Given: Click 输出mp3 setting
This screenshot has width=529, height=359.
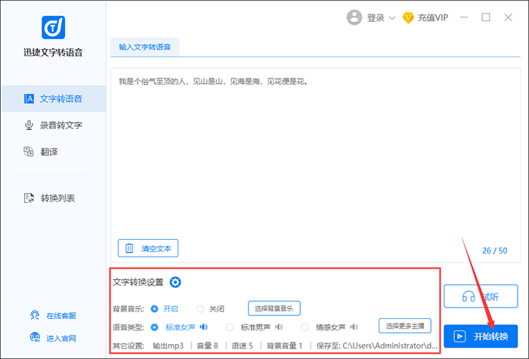Looking at the screenshot, I should [168, 346].
